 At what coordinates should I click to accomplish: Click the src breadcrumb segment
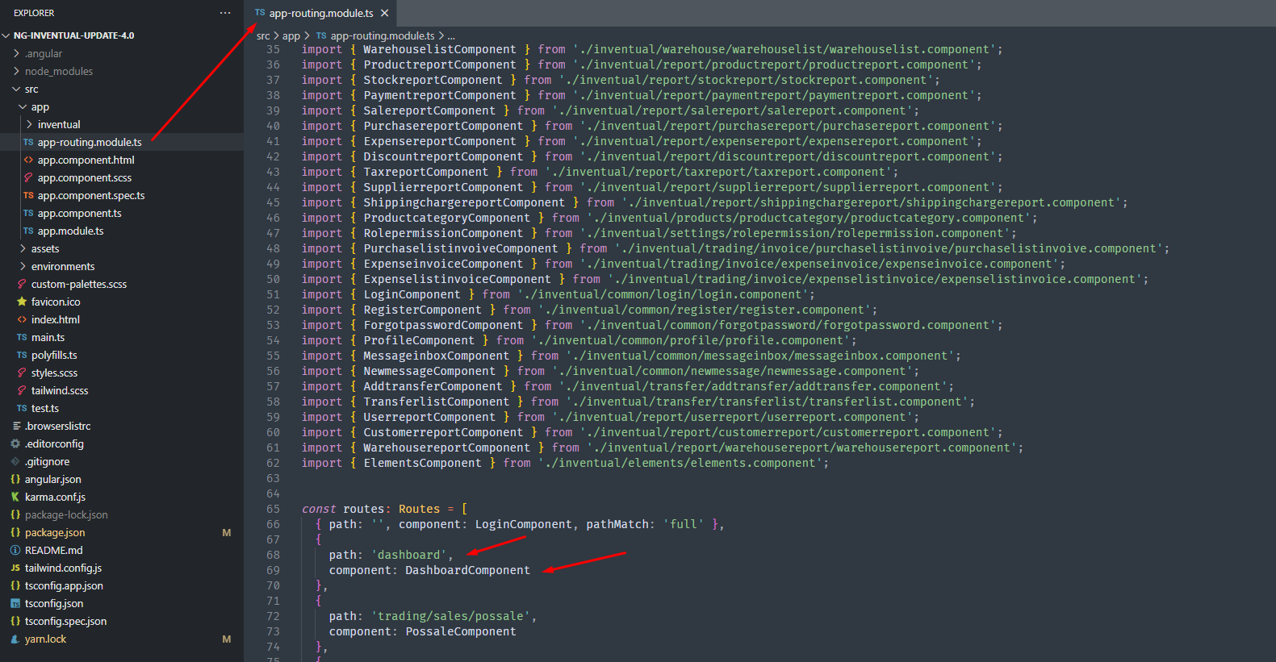coord(263,35)
